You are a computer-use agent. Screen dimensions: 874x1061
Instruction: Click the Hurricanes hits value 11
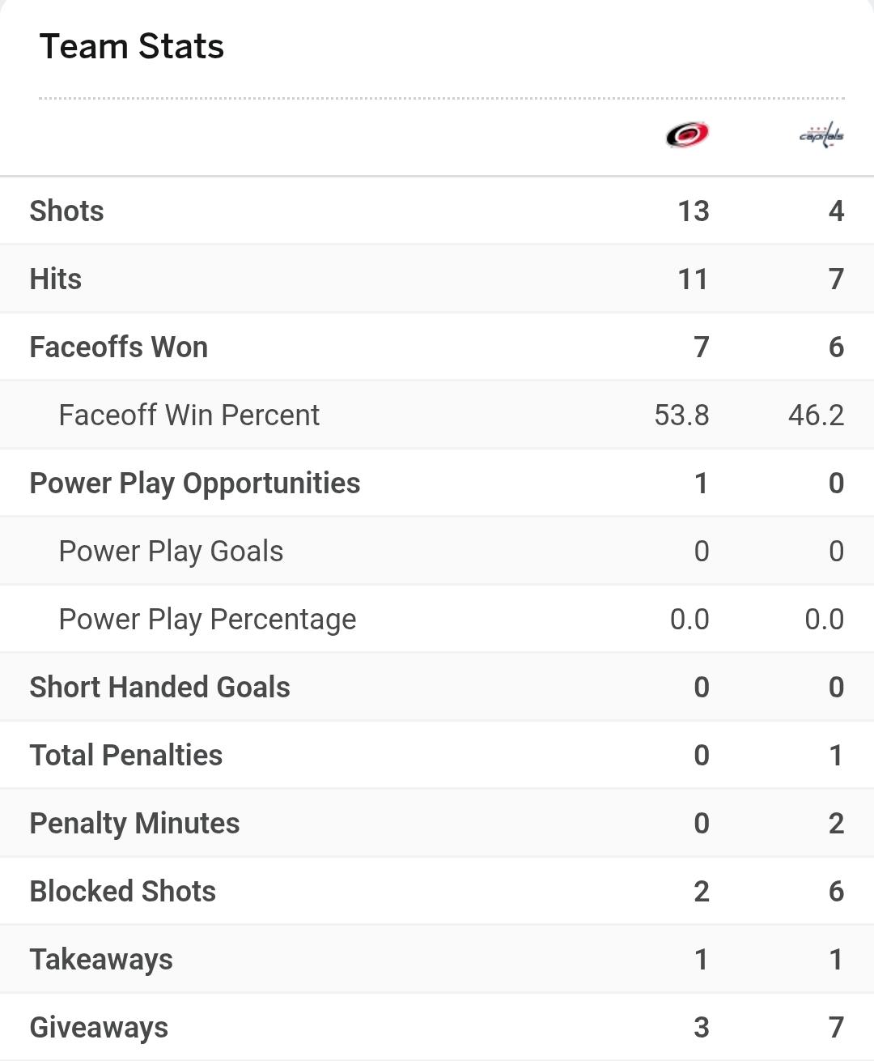[x=693, y=279]
